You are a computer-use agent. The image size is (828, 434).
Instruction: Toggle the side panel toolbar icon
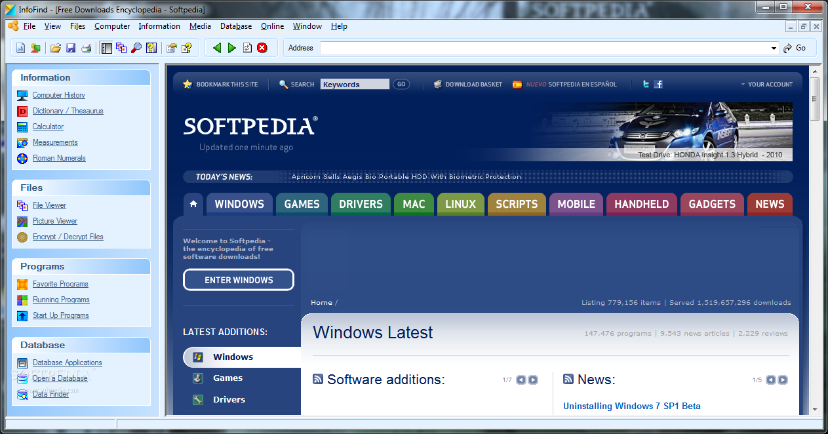coord(106,48)
